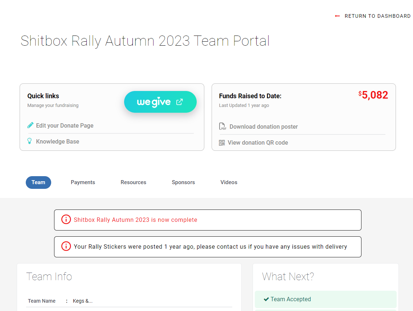Screen dimensions: 413x311
Task: Click the pencil icon beside Edit your Donate Page
Action: click(30, 125)
